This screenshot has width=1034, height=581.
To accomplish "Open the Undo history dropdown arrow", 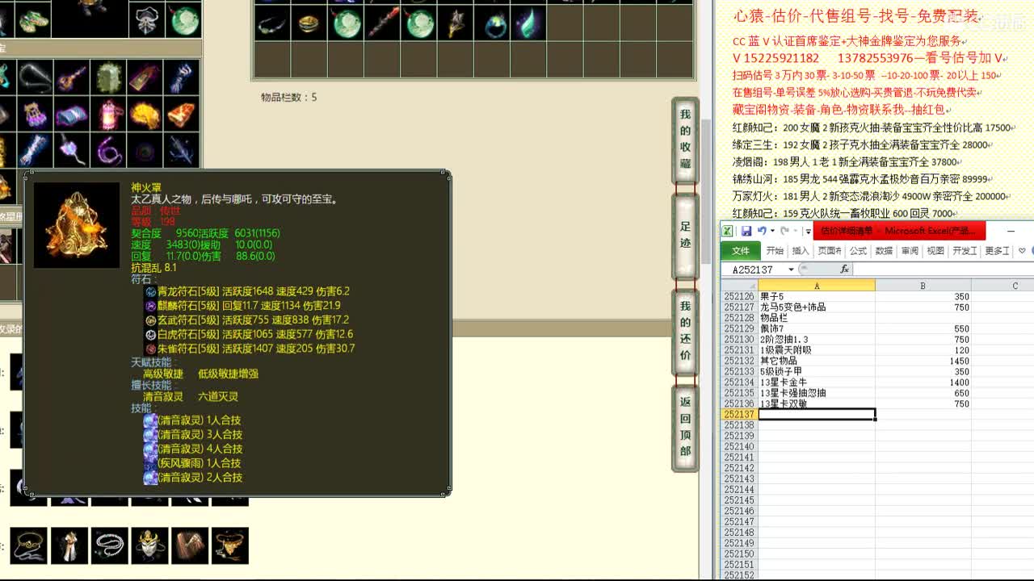I will (771, 231).
